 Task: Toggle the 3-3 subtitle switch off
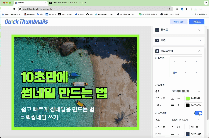(x=198, y=113)
